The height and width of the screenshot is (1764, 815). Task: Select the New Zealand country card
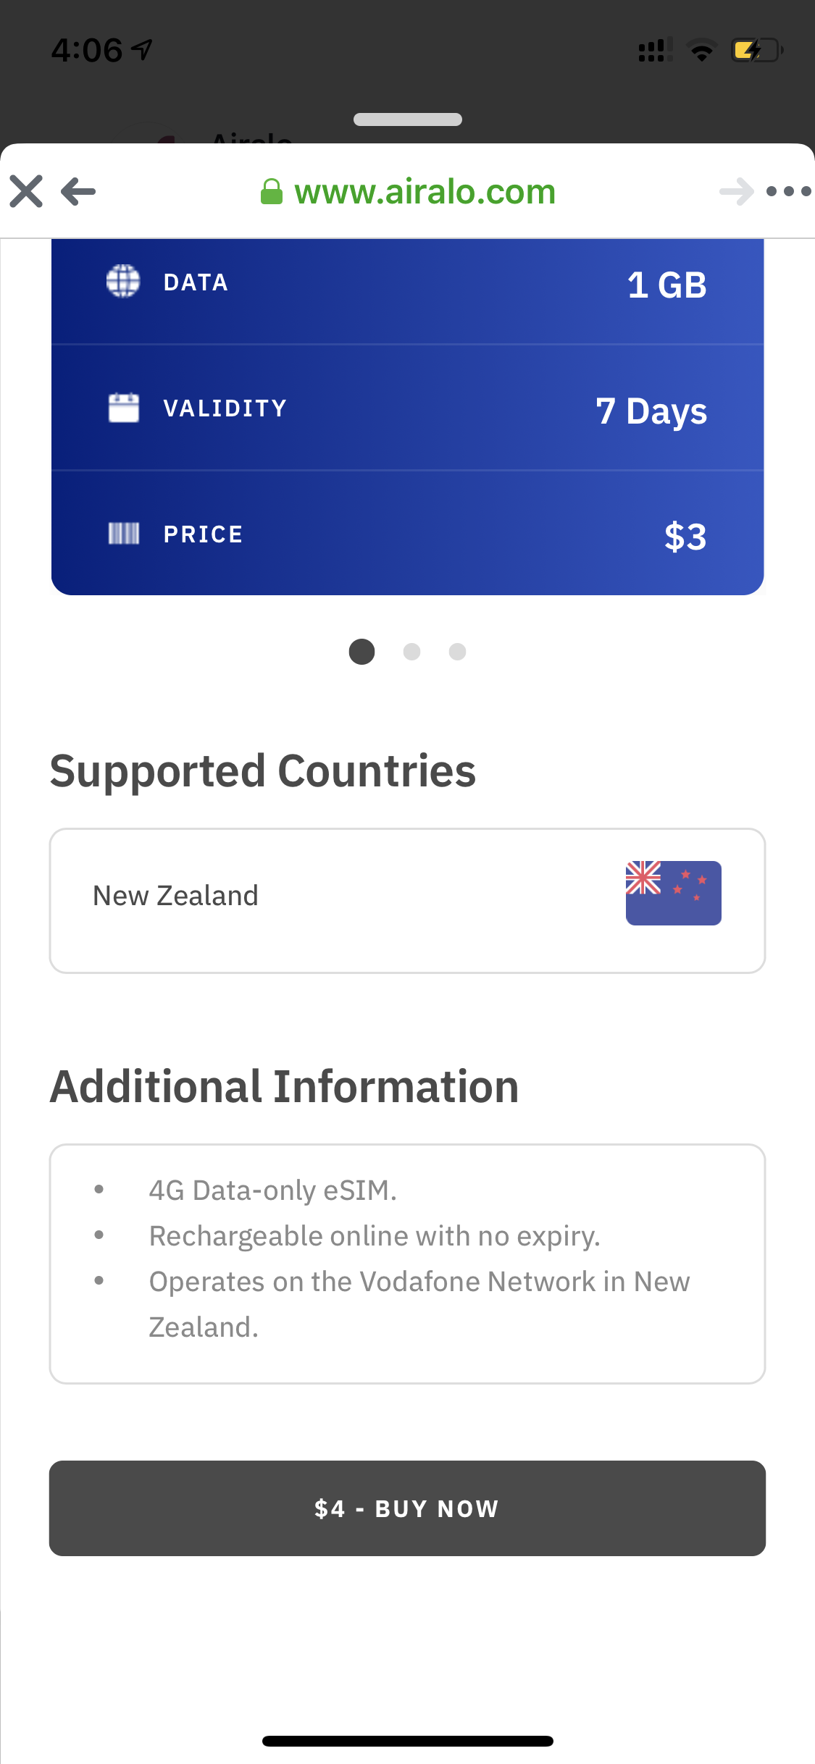[407, 900]
